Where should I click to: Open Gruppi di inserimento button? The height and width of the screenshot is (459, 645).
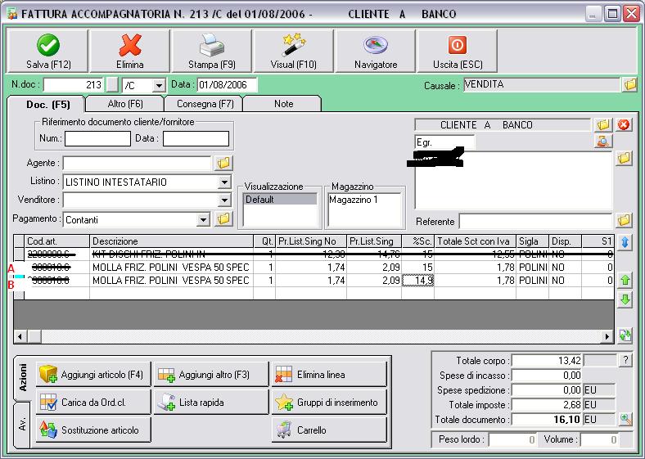(329, 402)
